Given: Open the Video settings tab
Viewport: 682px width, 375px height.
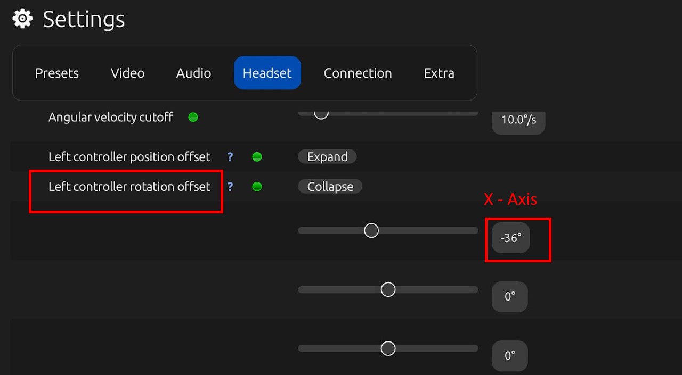Looking at the screenshot, I should (127, 73).
